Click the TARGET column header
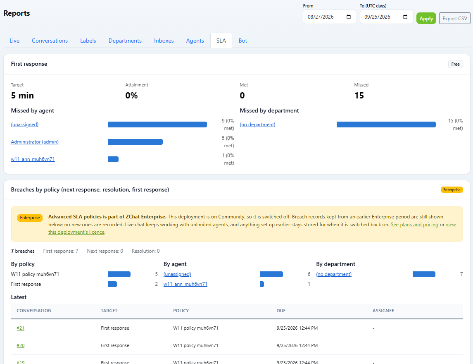 (x=109, y=311)
